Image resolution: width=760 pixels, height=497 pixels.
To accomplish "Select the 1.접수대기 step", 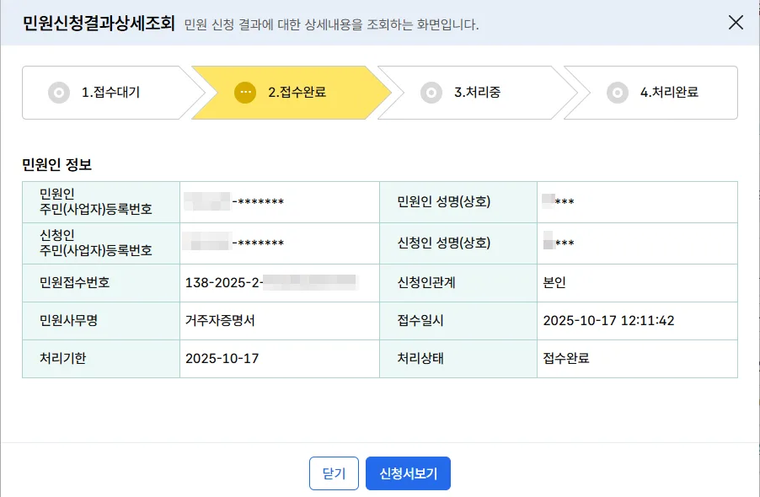I will point(110,93).
